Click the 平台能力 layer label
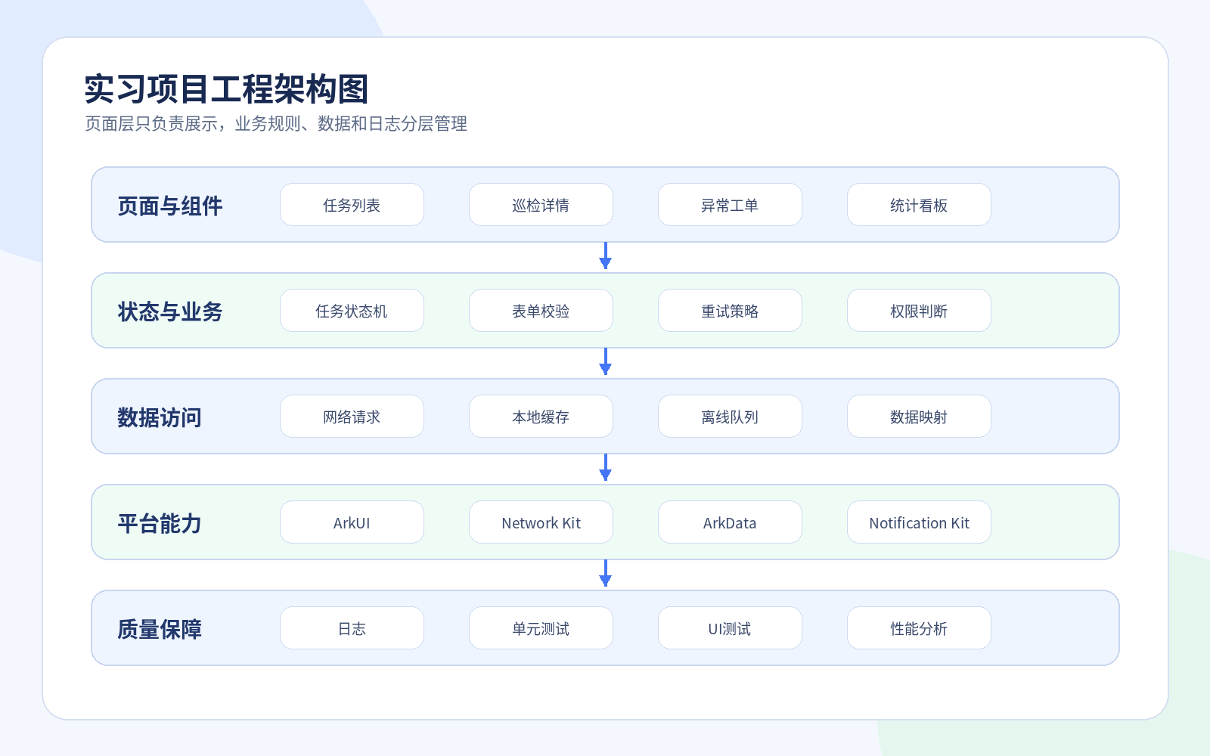This screenshot has height=756, width=1210. pos(160,523)
